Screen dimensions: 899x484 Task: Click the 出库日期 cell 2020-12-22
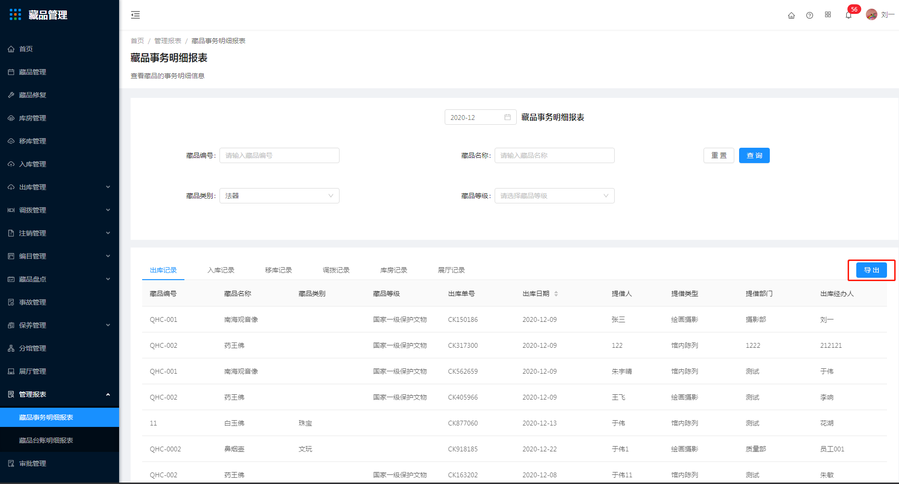point(540,449)
